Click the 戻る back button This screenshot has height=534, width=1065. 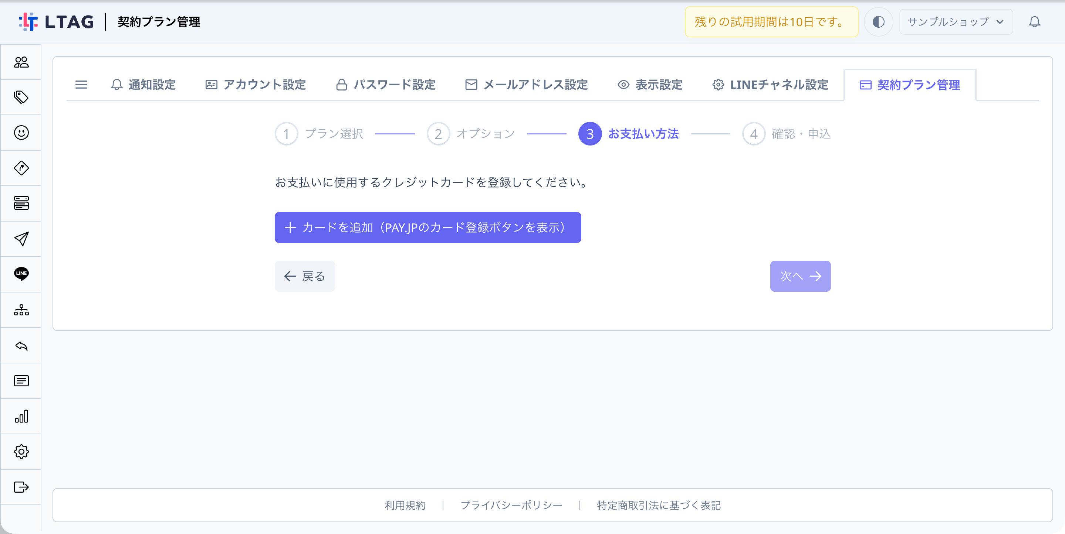pos(305,276)
